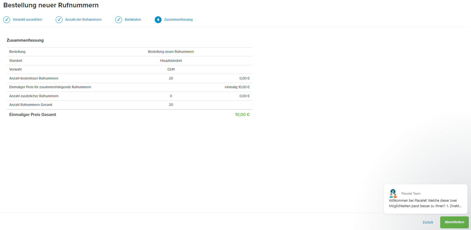
Task: Open the Placetel Team avatar icon
Action: 393,194
